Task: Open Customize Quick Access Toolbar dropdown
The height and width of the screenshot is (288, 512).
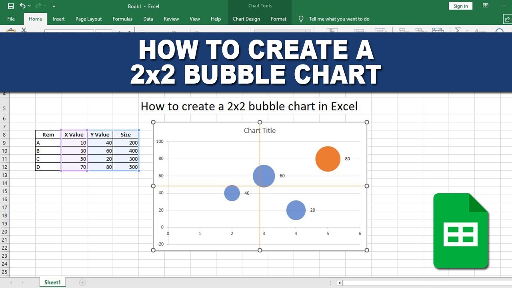Action: coord(54,6)
